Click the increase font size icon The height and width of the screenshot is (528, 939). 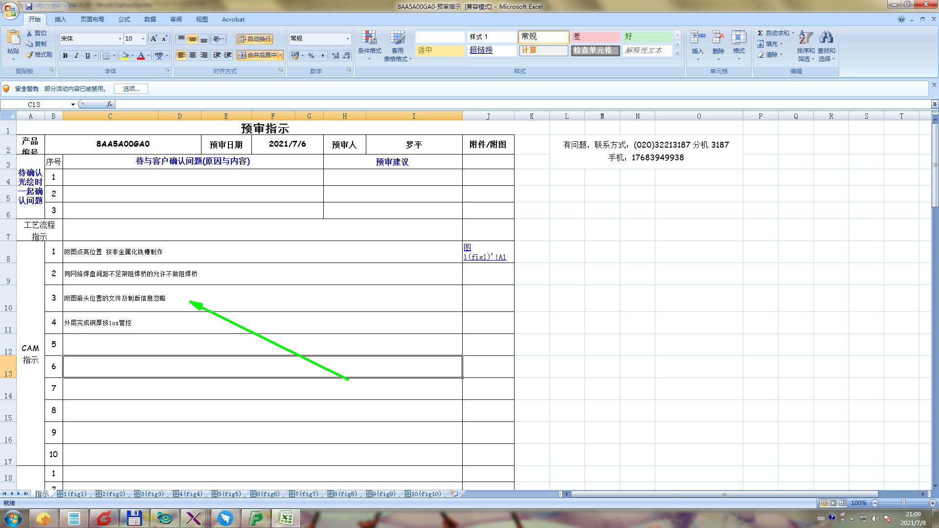pyautogui.click(x=154, y=39)
